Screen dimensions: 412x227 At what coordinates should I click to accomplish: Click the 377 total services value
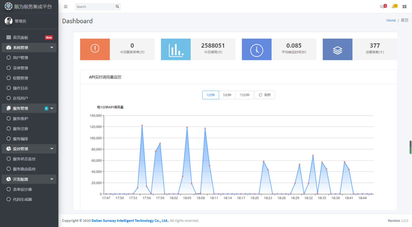point(375,46)
